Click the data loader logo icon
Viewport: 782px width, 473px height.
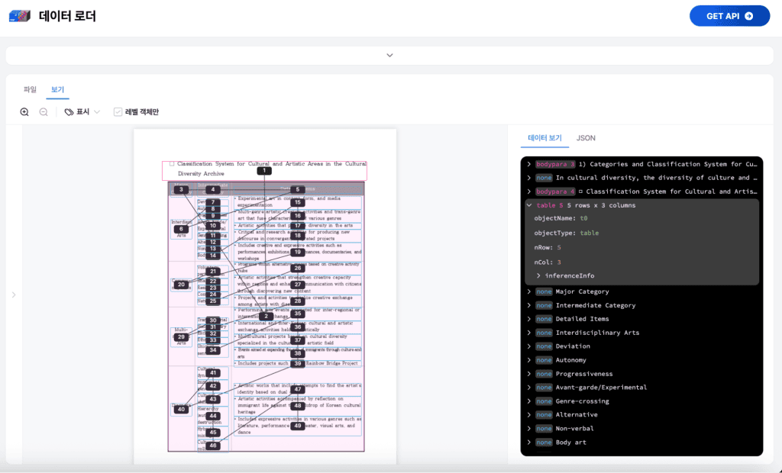point(19,16)
